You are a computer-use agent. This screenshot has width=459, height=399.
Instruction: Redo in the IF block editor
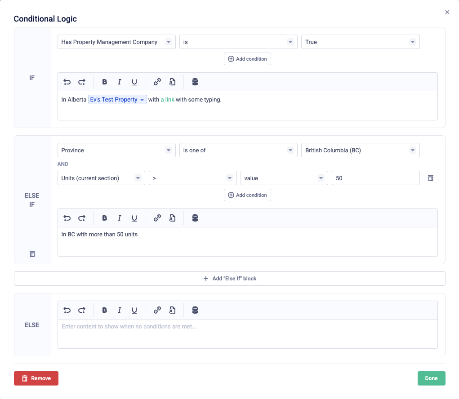click(x=82, y=82)
